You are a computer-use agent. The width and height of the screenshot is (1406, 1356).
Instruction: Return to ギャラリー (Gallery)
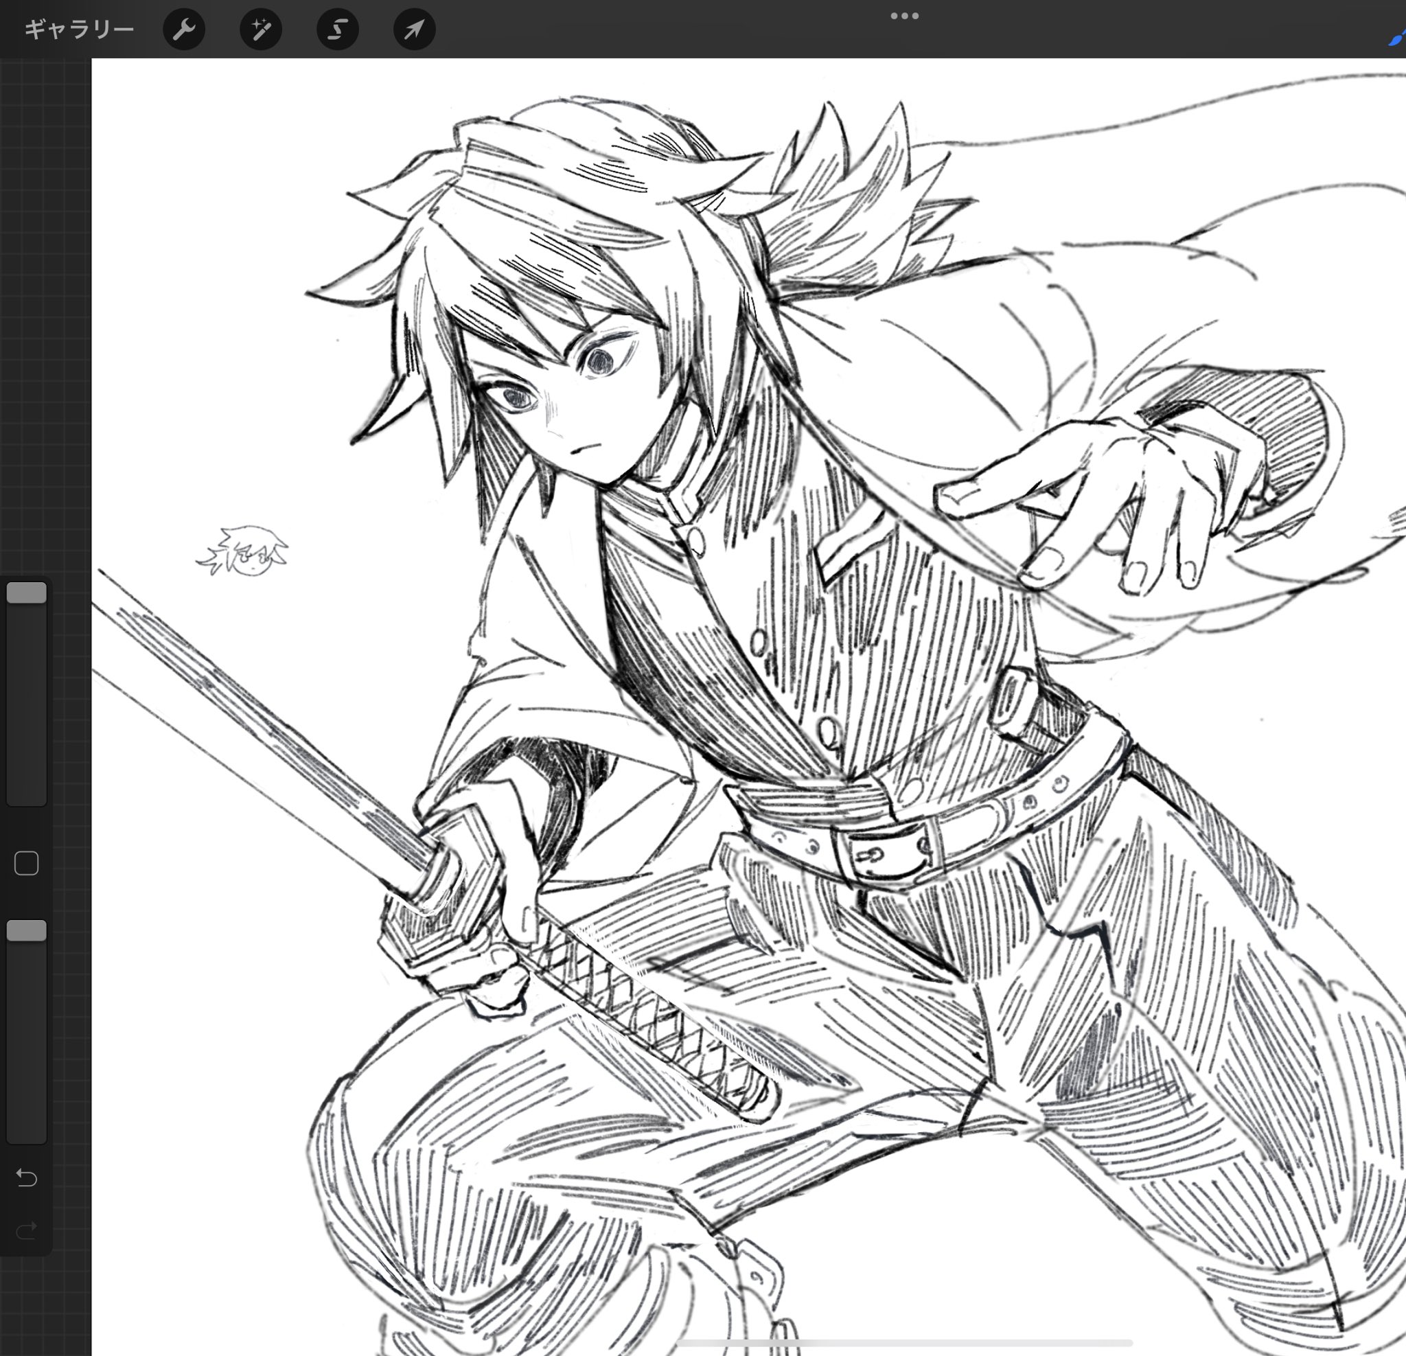pos(79,30)
